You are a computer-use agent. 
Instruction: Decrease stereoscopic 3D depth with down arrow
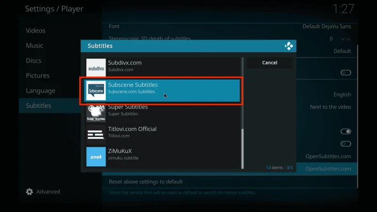click(343, 39)
